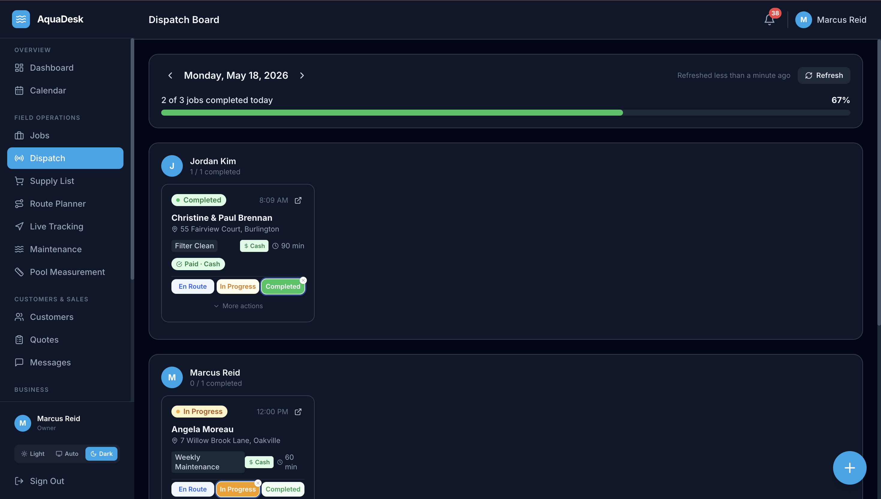This screenshot has width=881, height=499.
Task: Click the Quotes clipboard icon
Action: 19,340
